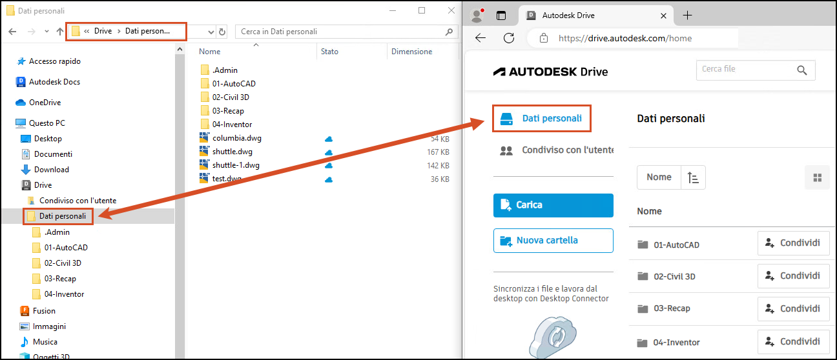Open the Explorer address history dropdown
The image size is (837, 360).
(211, 31)
